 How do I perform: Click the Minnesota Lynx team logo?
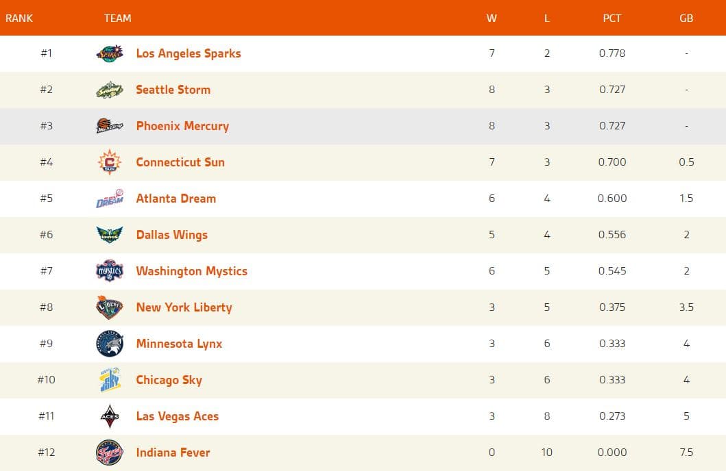pos(109,344)
